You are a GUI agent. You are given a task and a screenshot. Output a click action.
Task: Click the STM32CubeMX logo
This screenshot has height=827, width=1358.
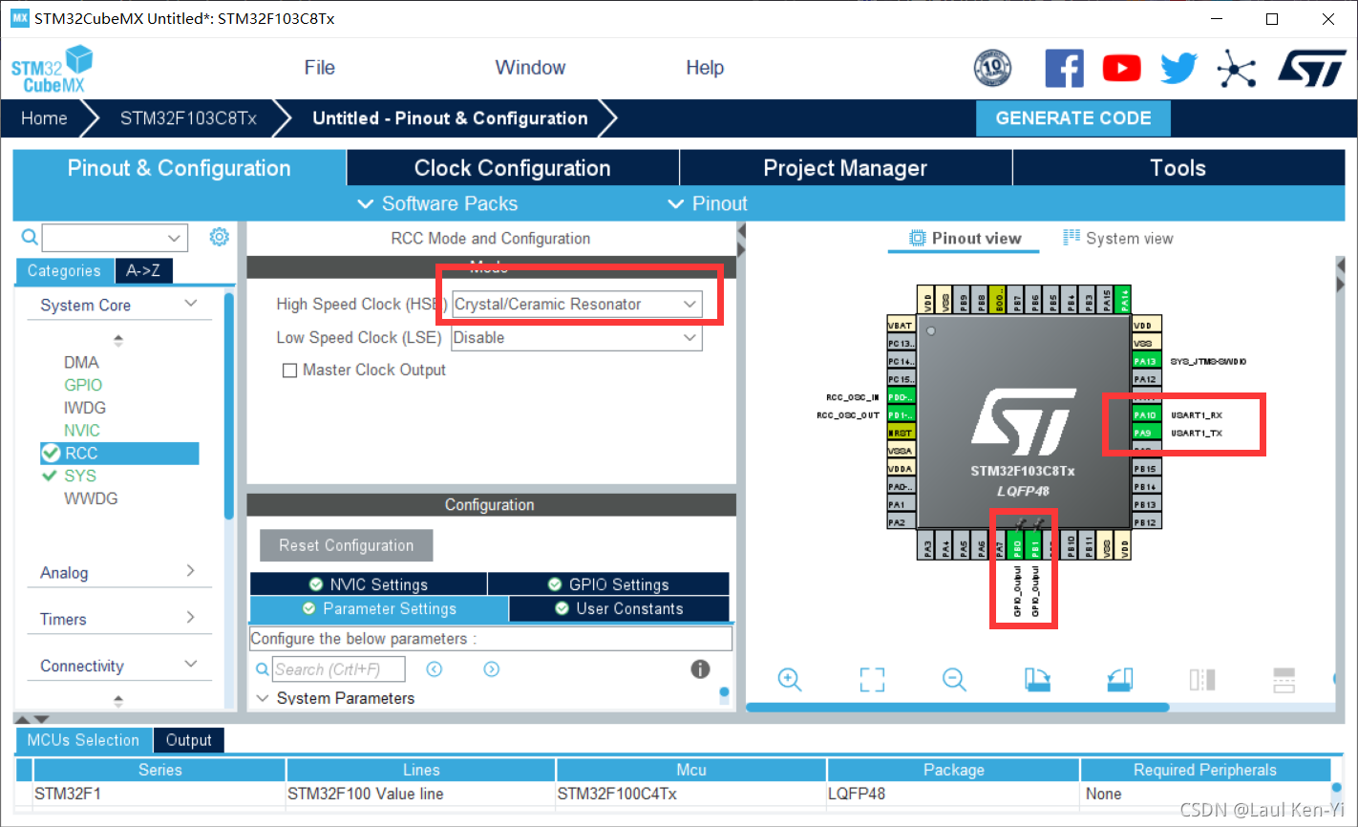(53, 69)
